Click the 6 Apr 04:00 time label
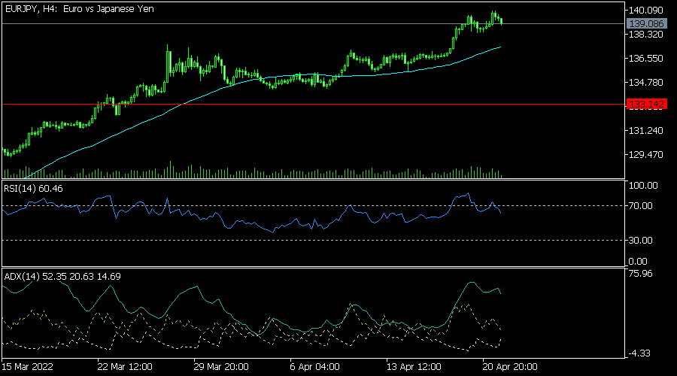677x376 pixels. (x=314, y=367)
